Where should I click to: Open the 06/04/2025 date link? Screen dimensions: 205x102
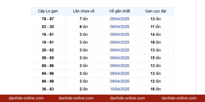(120, 27)
